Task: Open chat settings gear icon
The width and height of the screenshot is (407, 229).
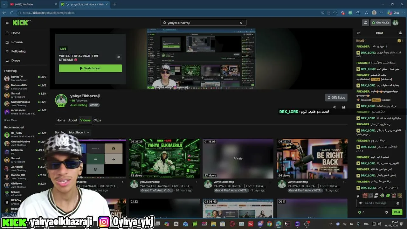Action: [x=387, y=212]
